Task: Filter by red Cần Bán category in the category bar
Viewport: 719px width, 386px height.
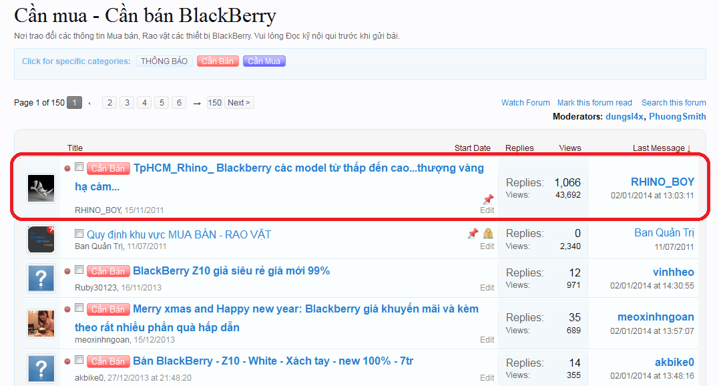Action: [x=218, y=61]
